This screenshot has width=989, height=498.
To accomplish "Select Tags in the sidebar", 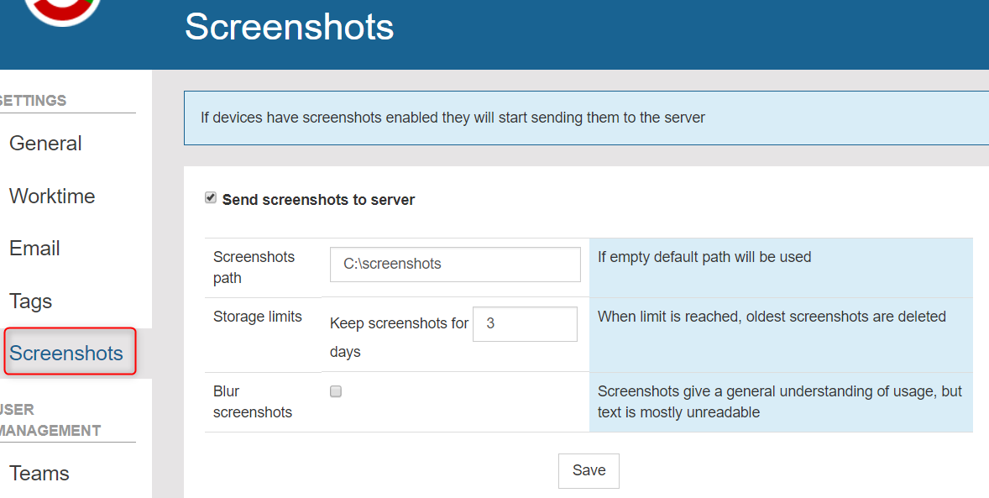I will (30, 301).
